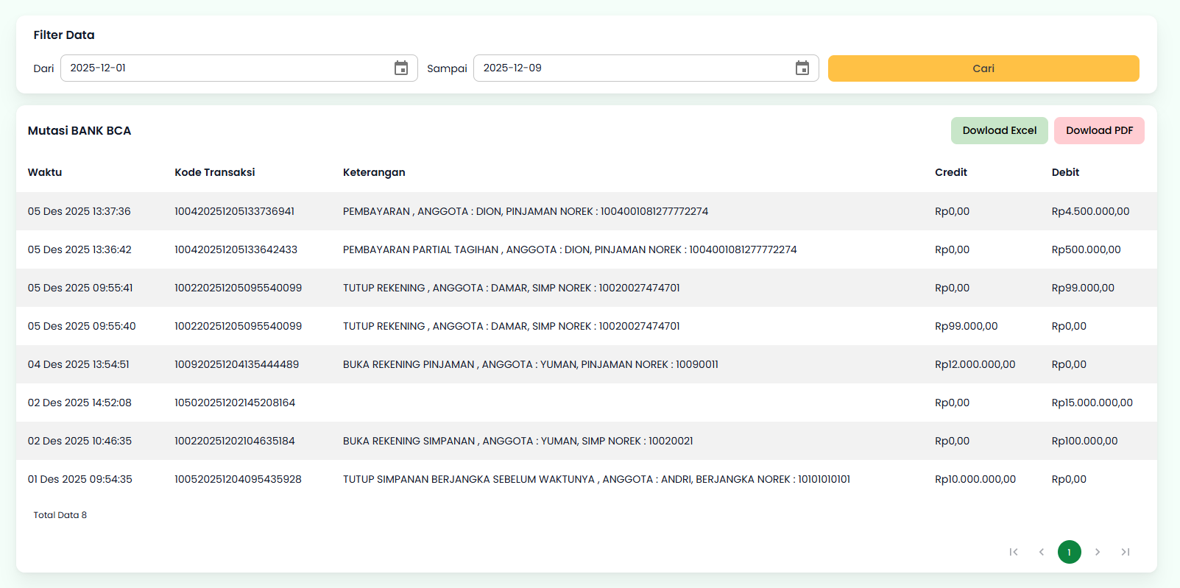Screen dimensions: 1180x588
Task: Open the Sampai date calendar picker icon
Action: tap(802, 68)
